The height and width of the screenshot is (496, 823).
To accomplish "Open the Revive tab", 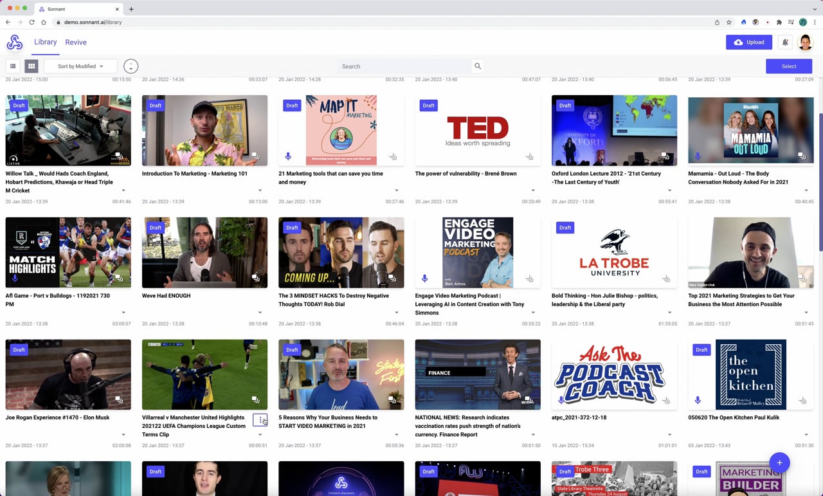I will click(76, 42).
